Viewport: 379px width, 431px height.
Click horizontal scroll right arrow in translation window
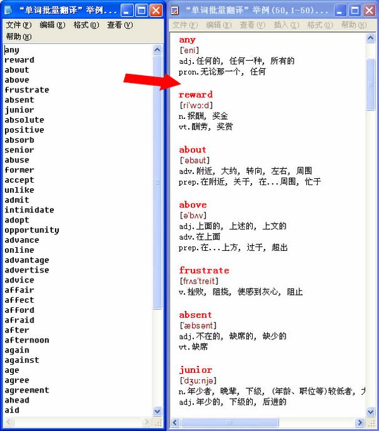[361, 422]
